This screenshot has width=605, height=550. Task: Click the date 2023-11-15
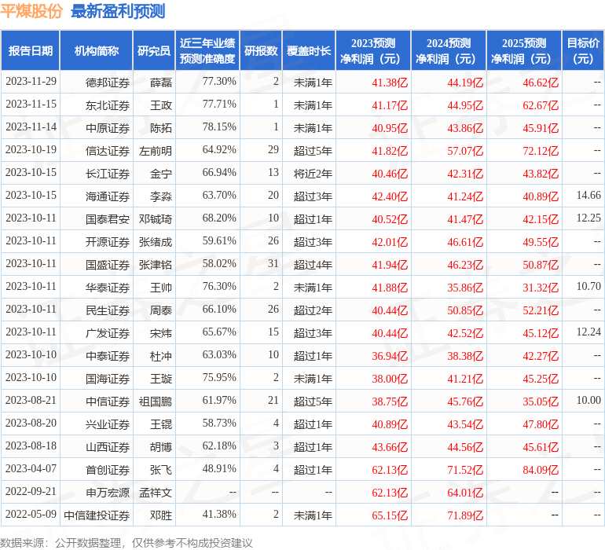[x=31, y=104]
